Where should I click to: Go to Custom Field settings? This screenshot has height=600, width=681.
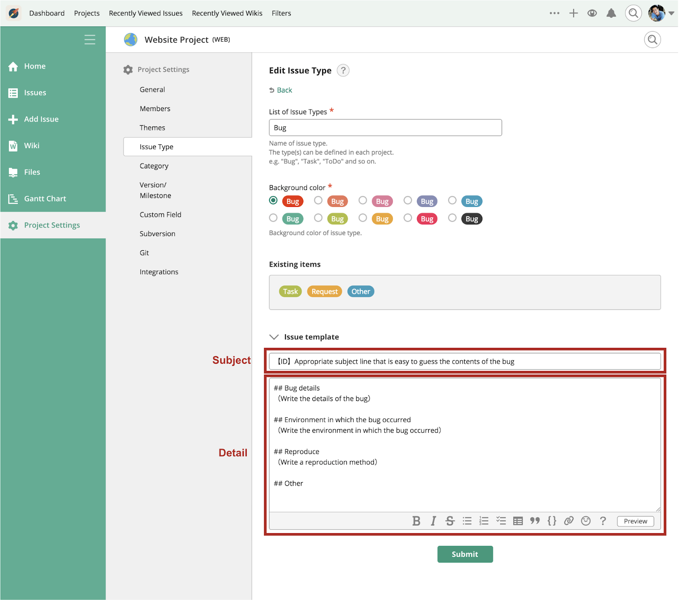160,215
